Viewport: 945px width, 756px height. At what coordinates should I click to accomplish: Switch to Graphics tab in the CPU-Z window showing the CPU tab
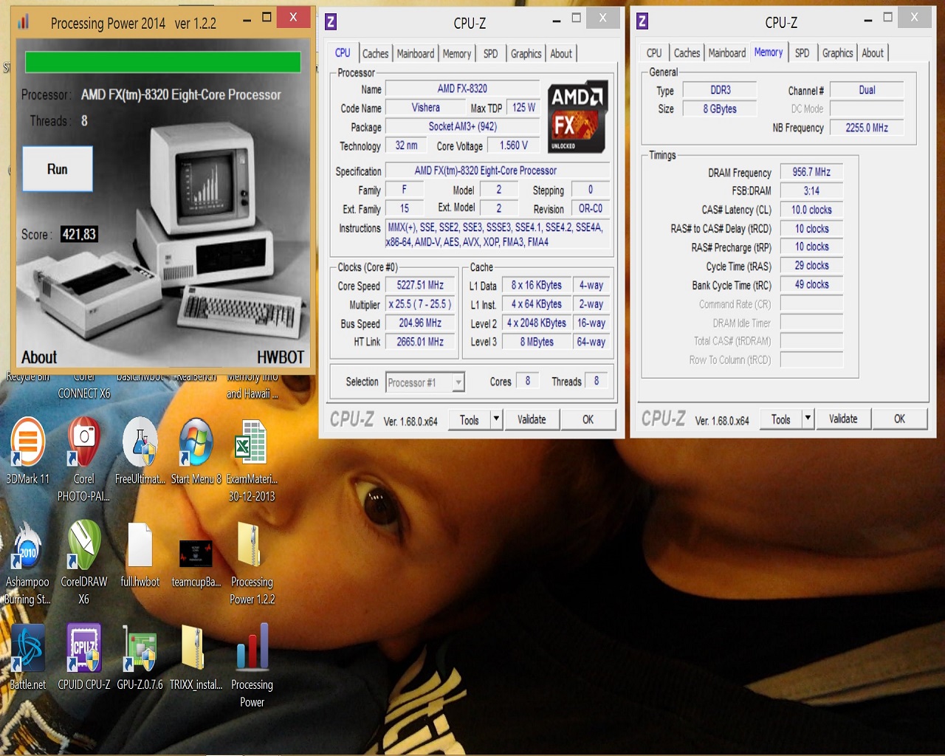point(526,53)
